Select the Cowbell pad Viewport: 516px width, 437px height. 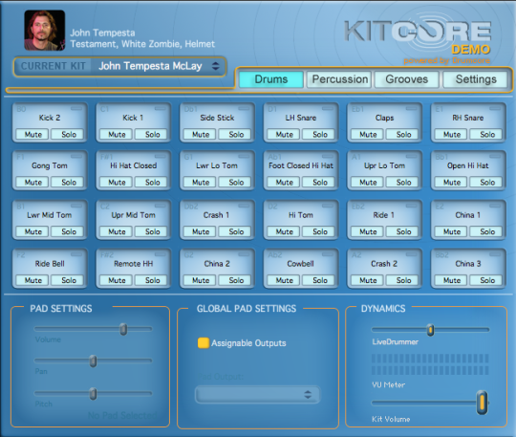click(x=300, y=264)
